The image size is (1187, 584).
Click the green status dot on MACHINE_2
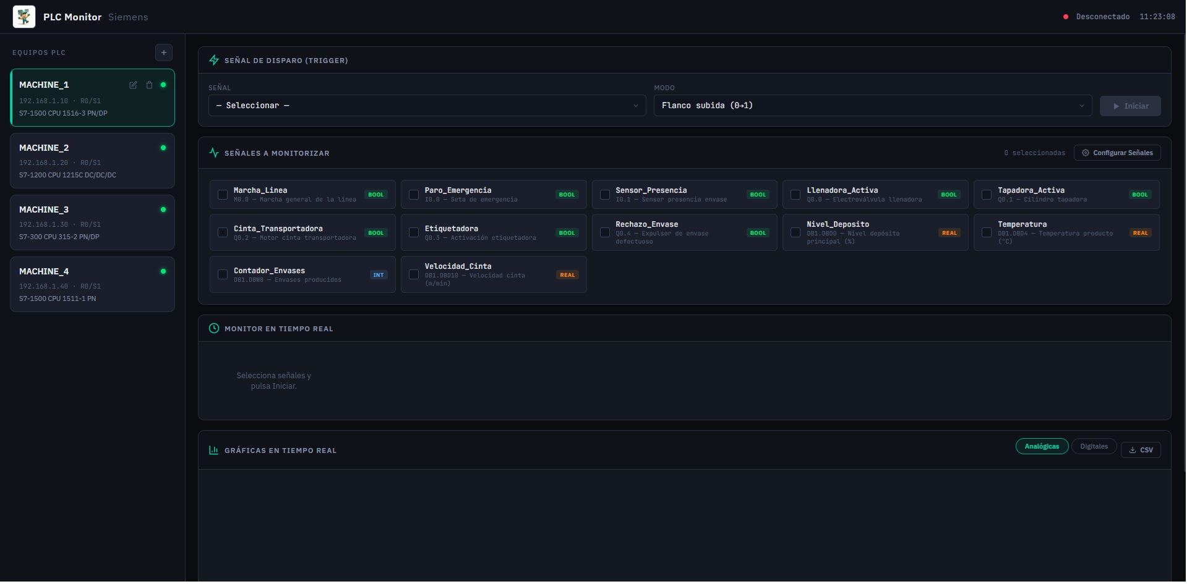pyautogui.click(x=163, y=148)
